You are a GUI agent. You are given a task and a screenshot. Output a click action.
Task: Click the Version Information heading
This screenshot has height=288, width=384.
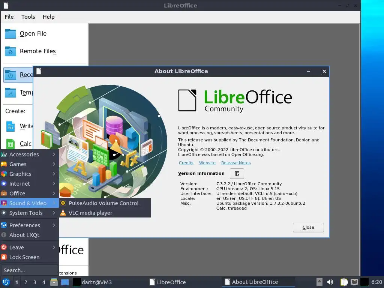pyautogui.click(x=201, y=173)
